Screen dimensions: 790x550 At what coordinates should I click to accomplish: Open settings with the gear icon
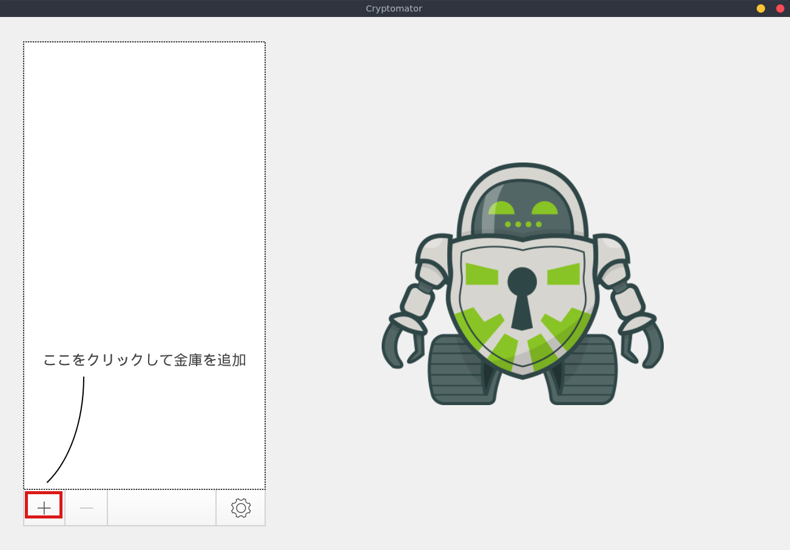pos(241,508)
